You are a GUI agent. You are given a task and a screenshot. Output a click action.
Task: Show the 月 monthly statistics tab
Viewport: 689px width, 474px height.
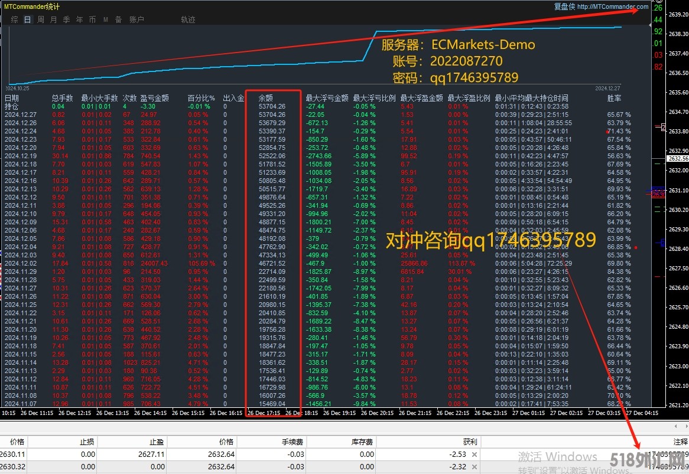[54, 19]
